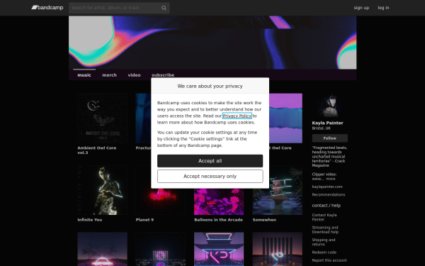
Task: Click the artist banner header image
Action: click(x=212, y=43)
